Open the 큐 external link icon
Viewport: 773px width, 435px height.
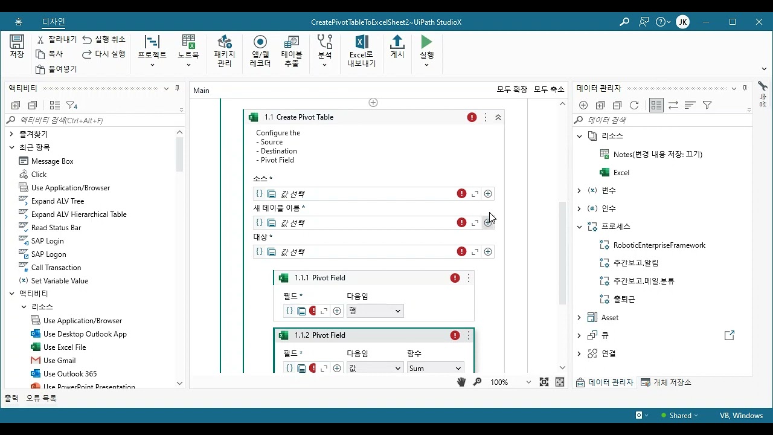pos(730,335)
